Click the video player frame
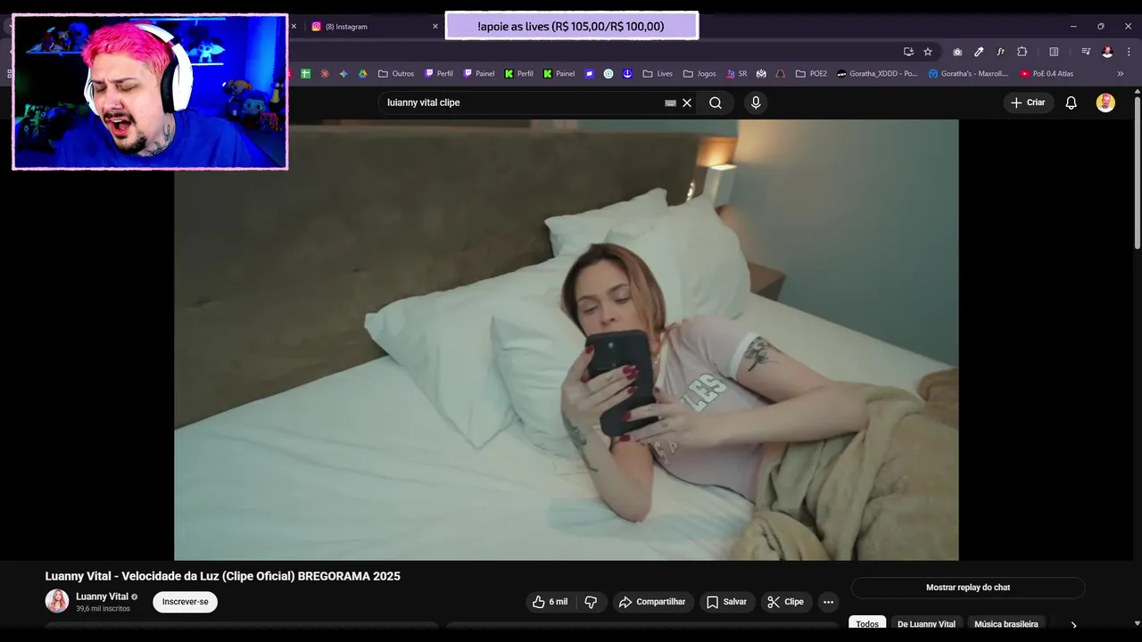 point(567,340)
